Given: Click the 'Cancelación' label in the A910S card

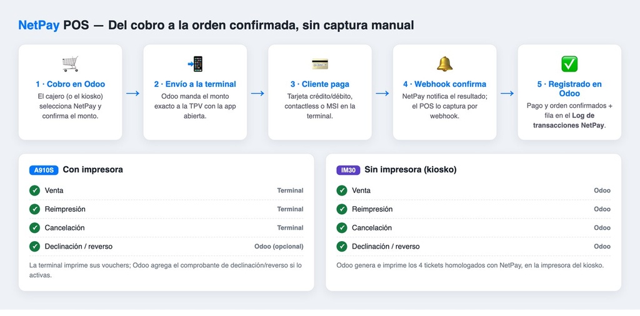Looking at the screenshot, I should click(64, 227).
